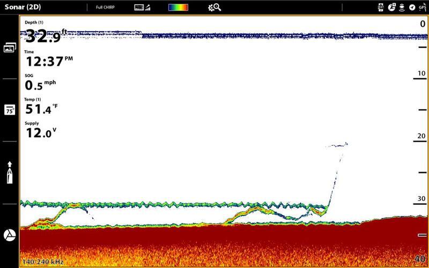The image size is (429, 268).
Task: Tap the 20 ft mark on the depth scale
Action: [421, 136]
